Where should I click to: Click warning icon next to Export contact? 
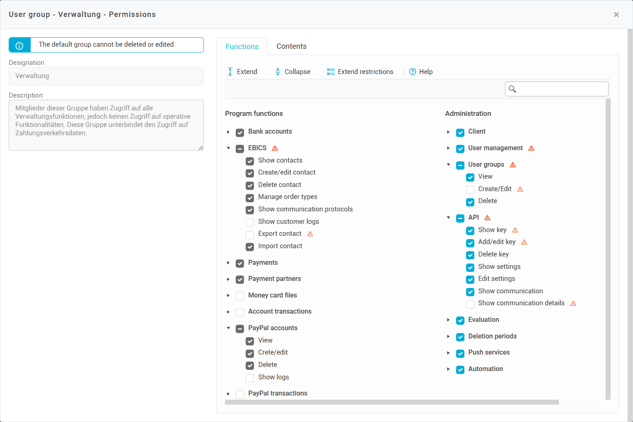point(310,234)
